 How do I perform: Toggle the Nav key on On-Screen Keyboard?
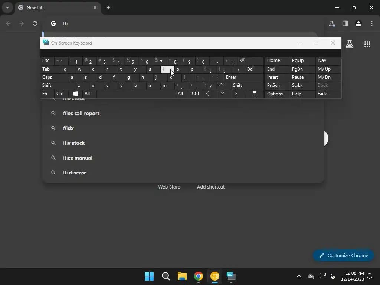[x=328, y=60]
